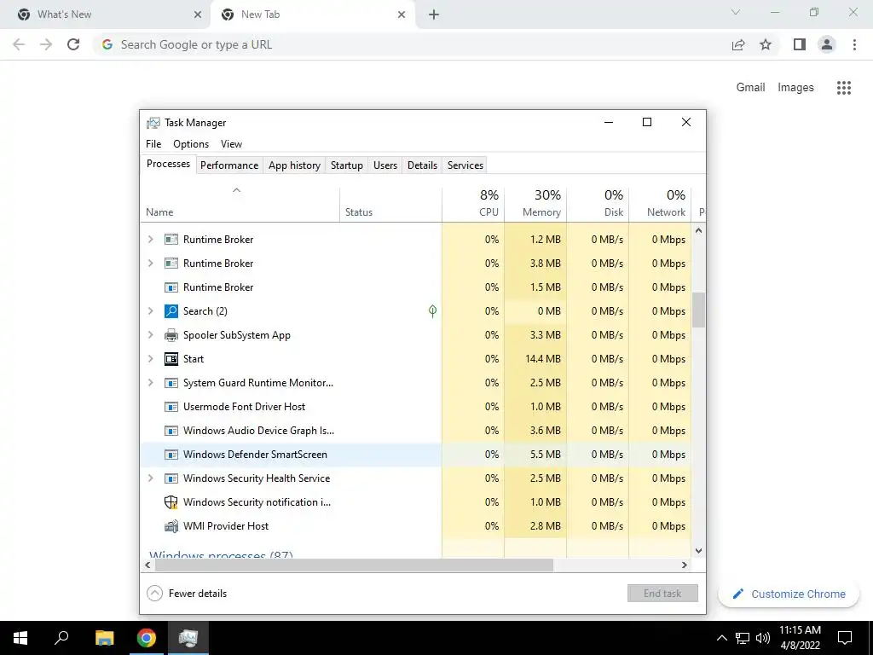Click the Windows Security Health Service icon
This screenshot has width=873, height=655.
(x=171, y=478)
